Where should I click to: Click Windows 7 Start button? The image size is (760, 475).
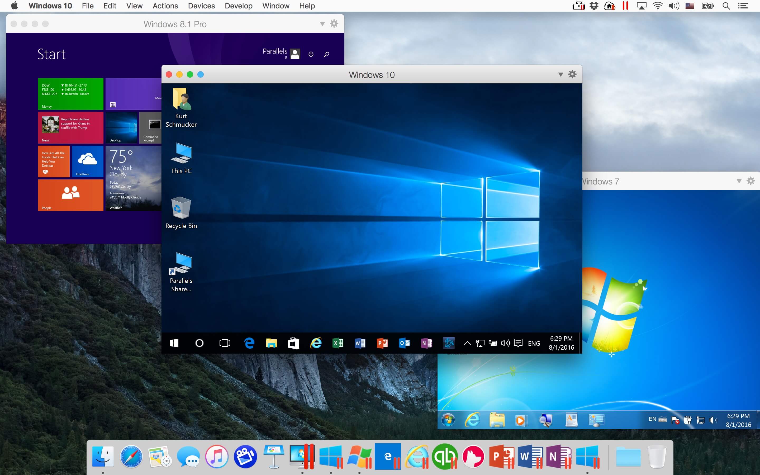click(448, 420)
